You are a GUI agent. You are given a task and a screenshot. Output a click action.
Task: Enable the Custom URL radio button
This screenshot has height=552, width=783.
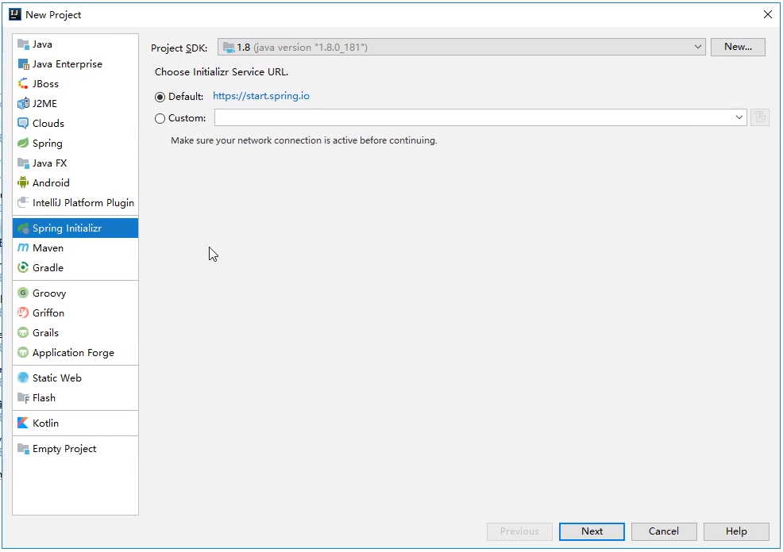click(160, 118)
